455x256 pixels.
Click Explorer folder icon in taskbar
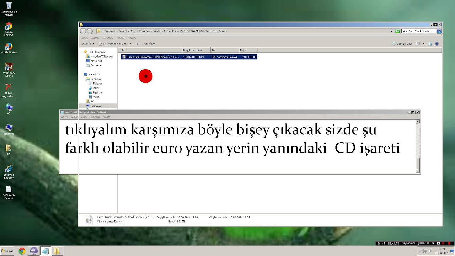click(57, 251)
